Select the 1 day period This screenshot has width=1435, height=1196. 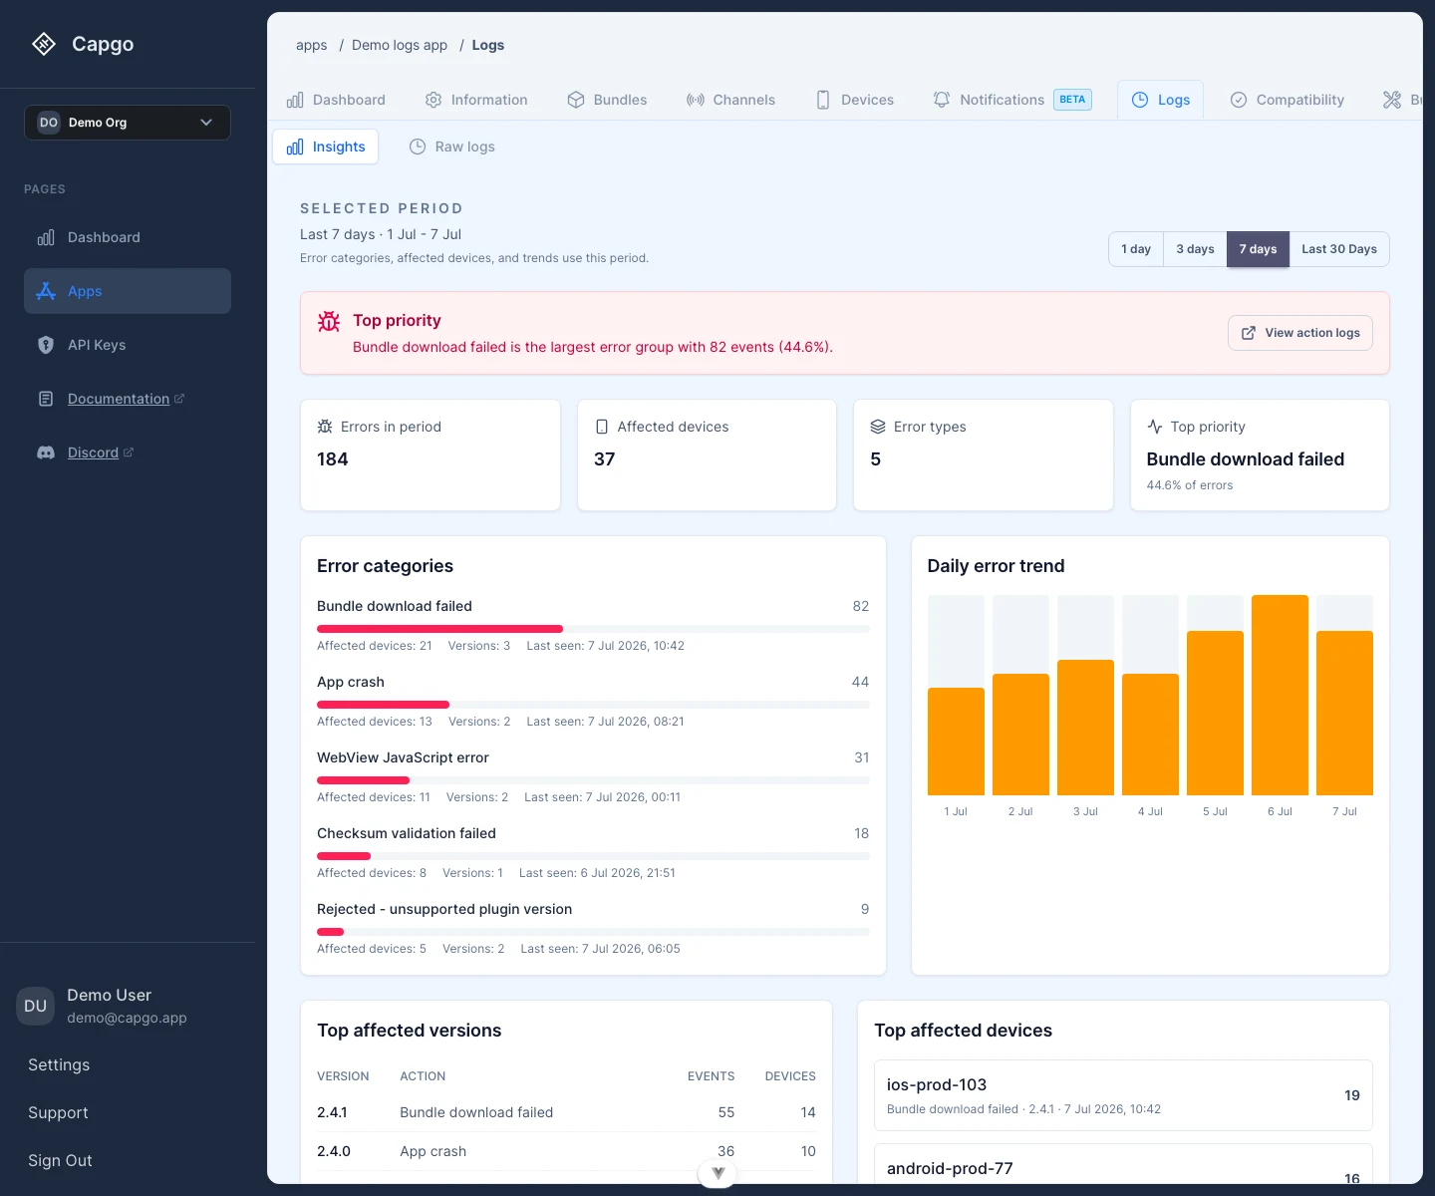(x=1136, y=249)
